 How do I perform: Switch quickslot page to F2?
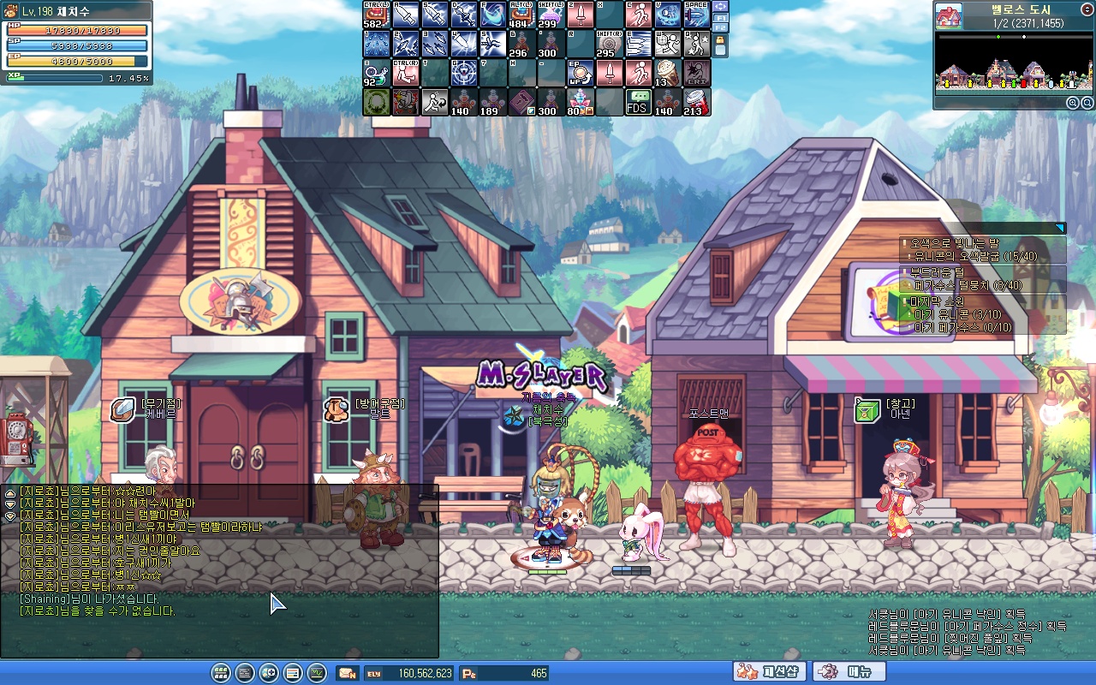click(x=720, y=29)
